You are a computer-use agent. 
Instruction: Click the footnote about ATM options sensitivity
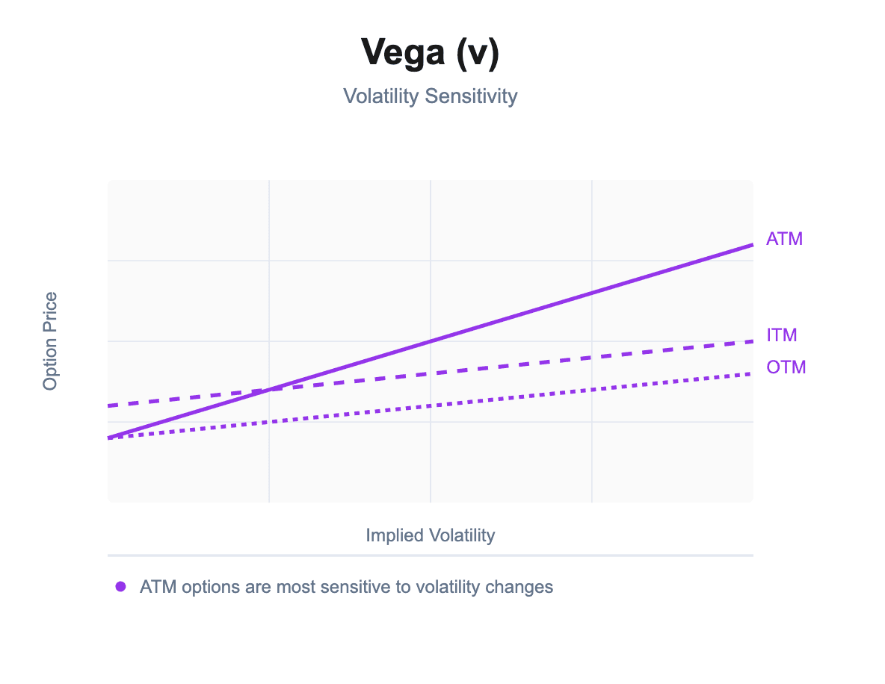point(346,587)
